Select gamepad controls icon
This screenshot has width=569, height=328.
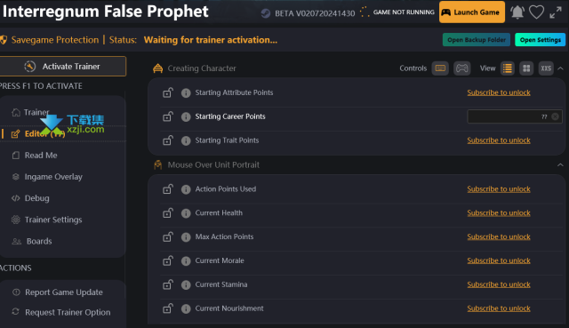[x=462, y=68]
